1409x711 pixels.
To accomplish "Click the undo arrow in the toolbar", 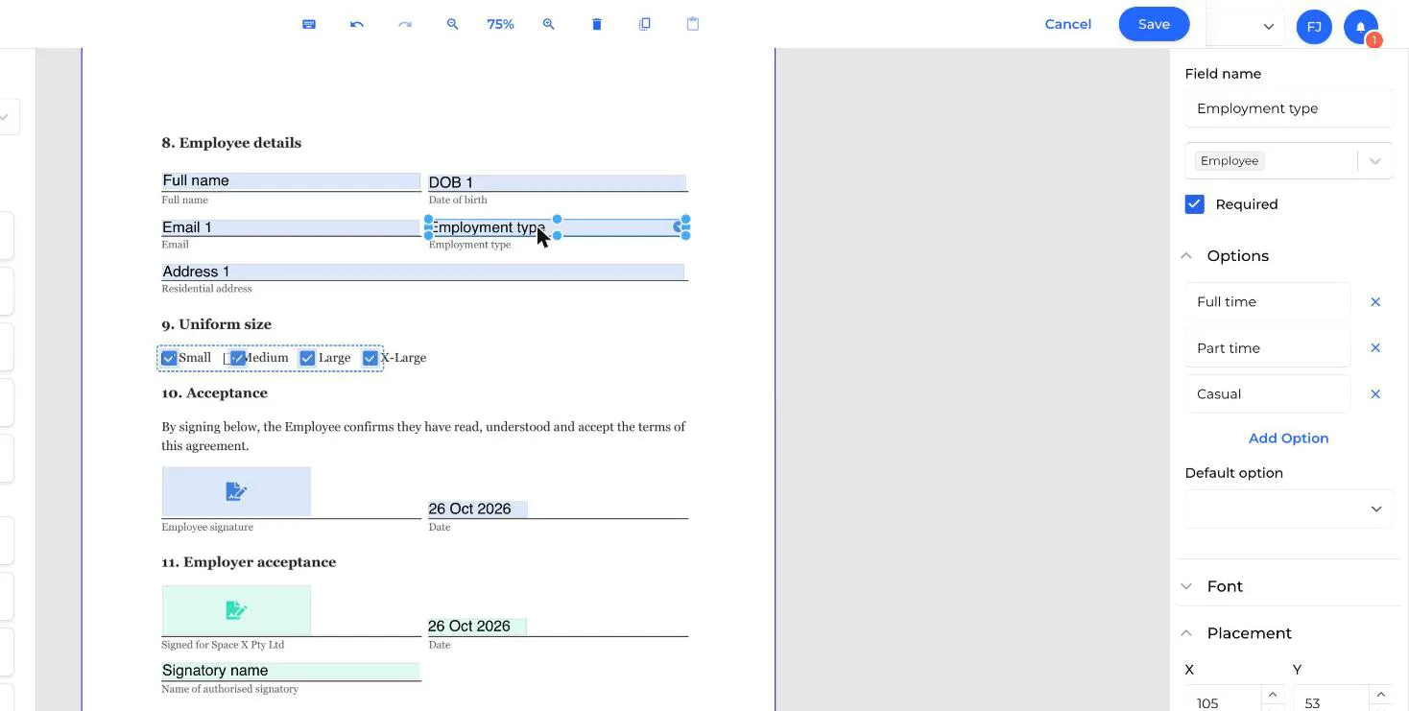I will click(357, 24).
